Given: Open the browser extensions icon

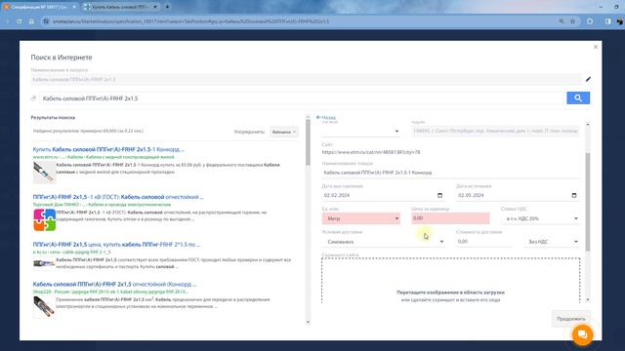Looking at the screenshot, I should [590, 21].
